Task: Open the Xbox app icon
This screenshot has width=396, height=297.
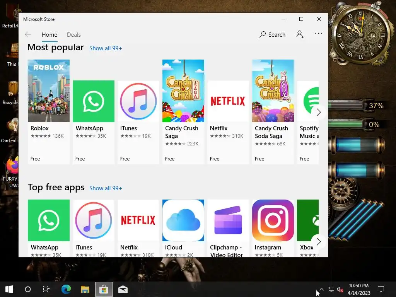Action: (308, 220)
